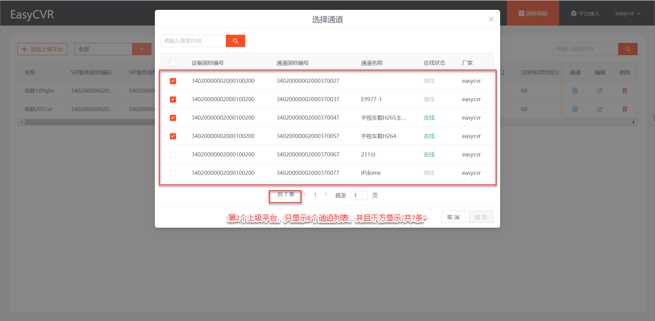Click channel number 34020000002000370067

tap(308, 154)
